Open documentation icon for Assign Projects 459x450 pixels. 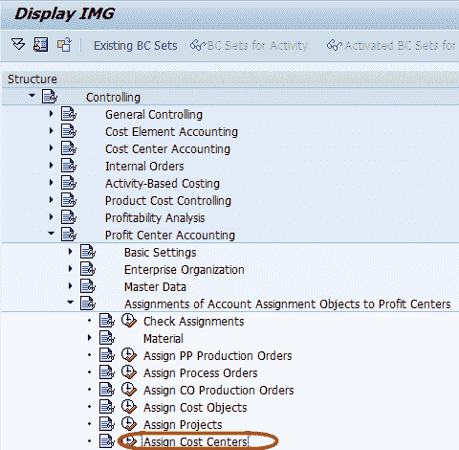[107, 424]
